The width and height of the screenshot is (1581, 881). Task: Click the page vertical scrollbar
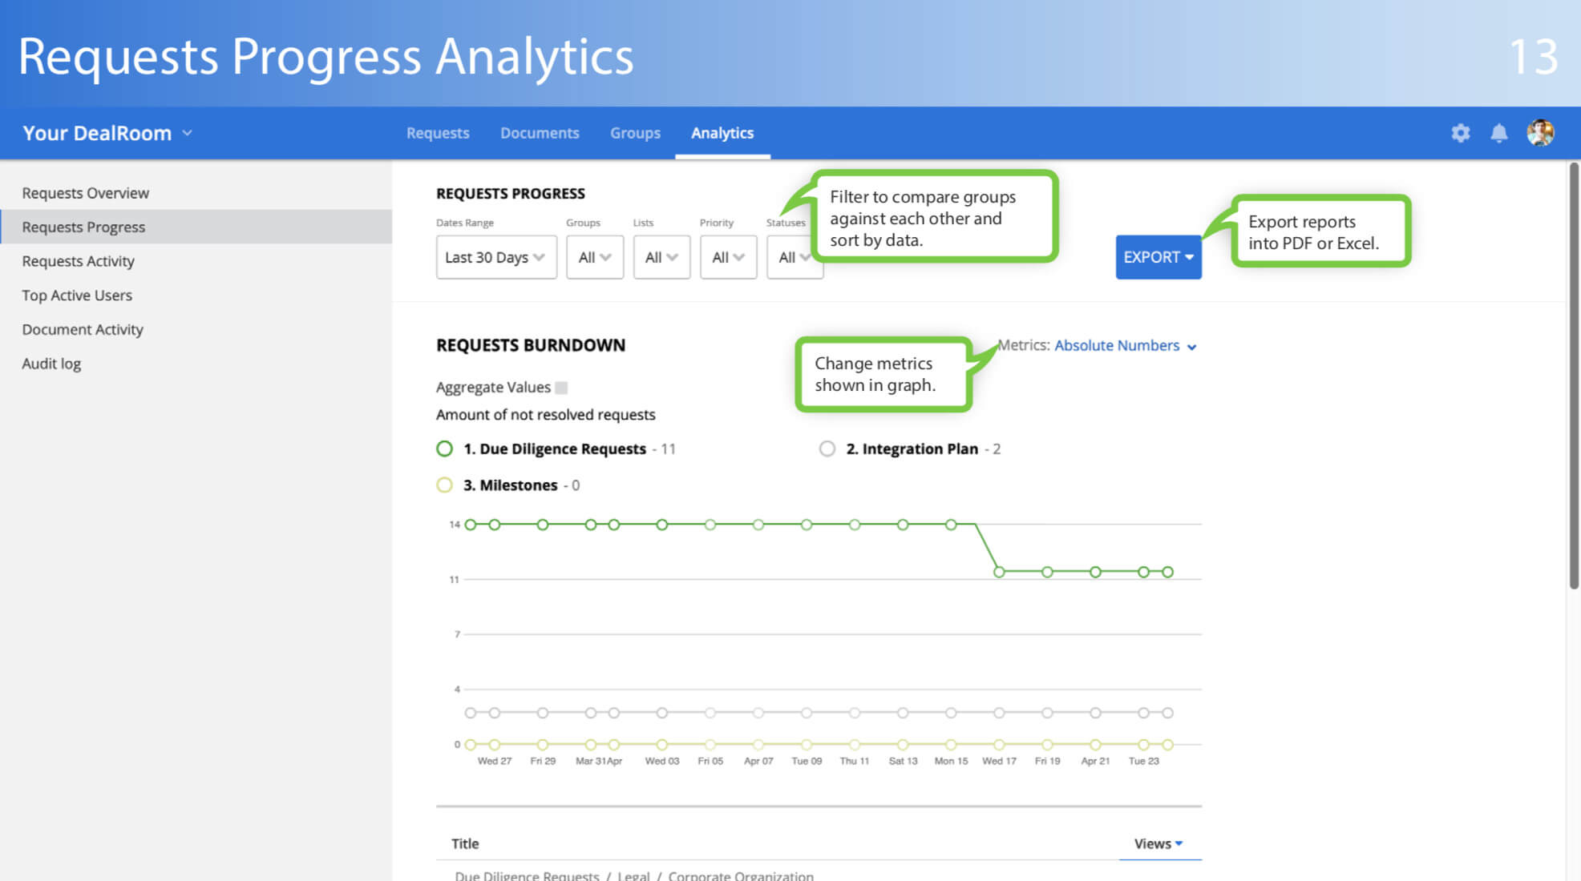[x=1574, y=376]
